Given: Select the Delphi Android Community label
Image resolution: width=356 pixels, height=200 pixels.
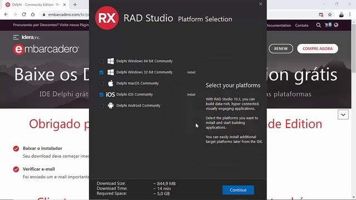Looking at the screenshot, I should pyautogui.click(x=138, y=106).
